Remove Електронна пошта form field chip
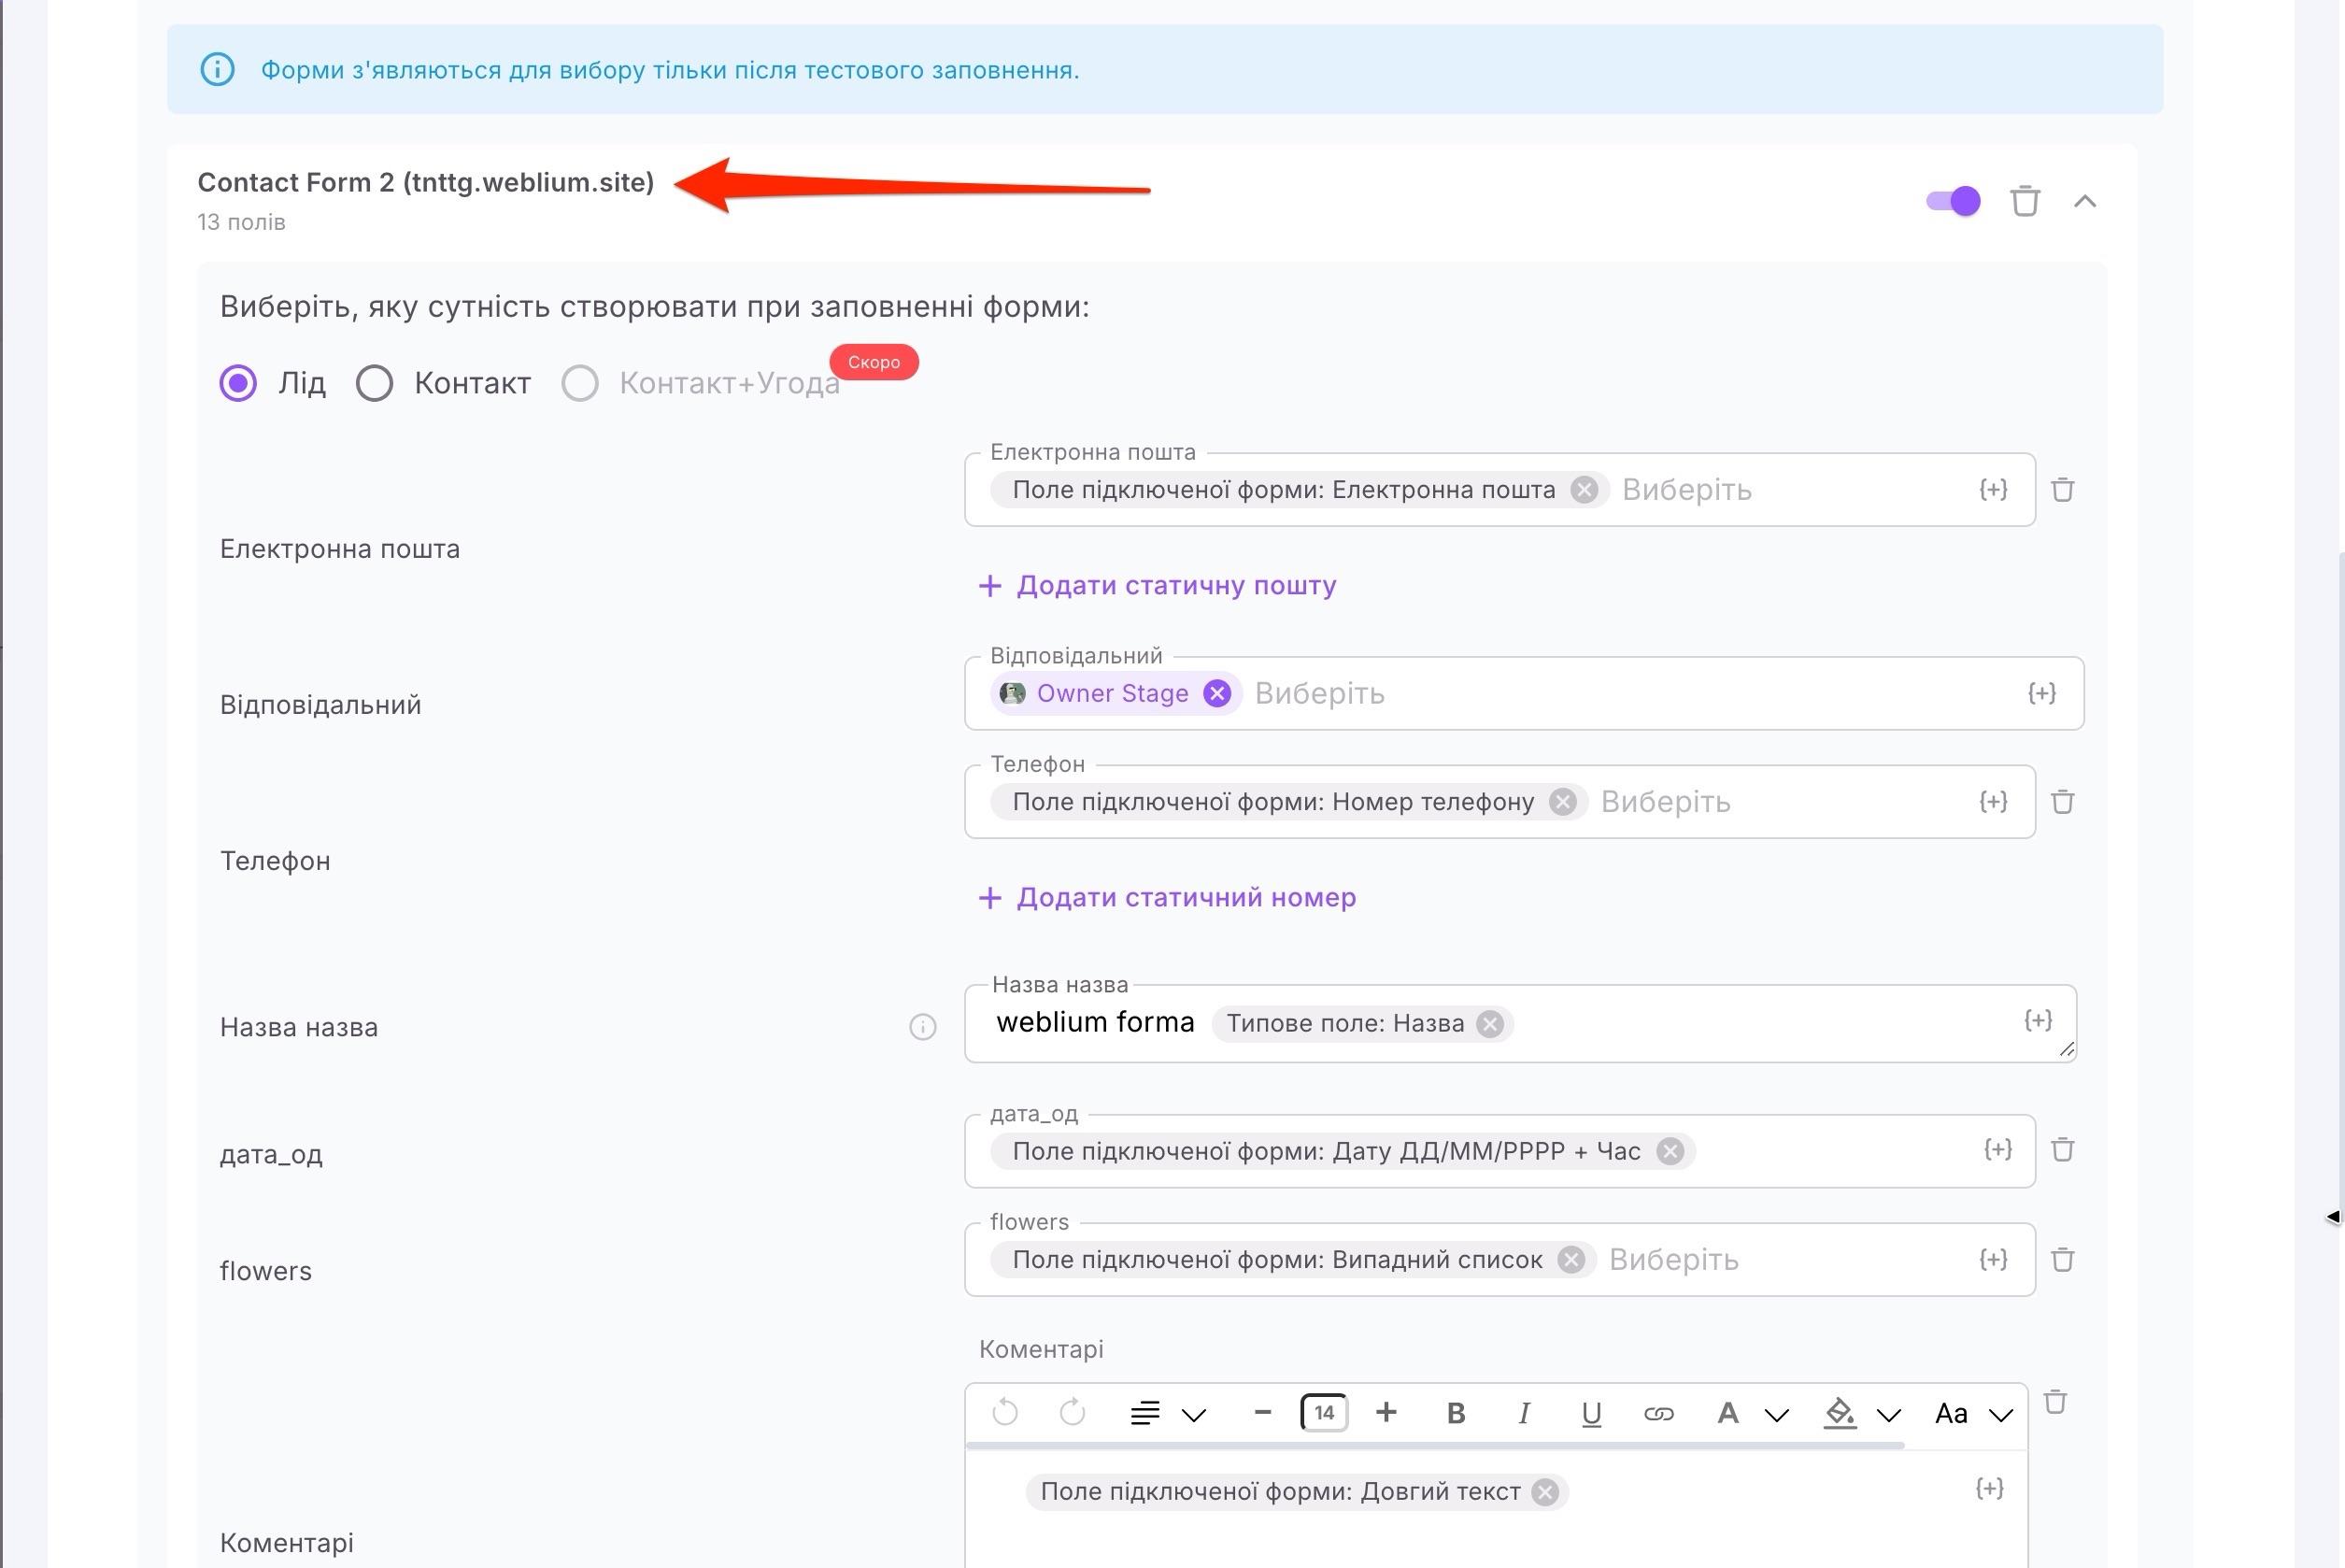This screenshot has height=1568, width=2345. [x=1584, y=489]
